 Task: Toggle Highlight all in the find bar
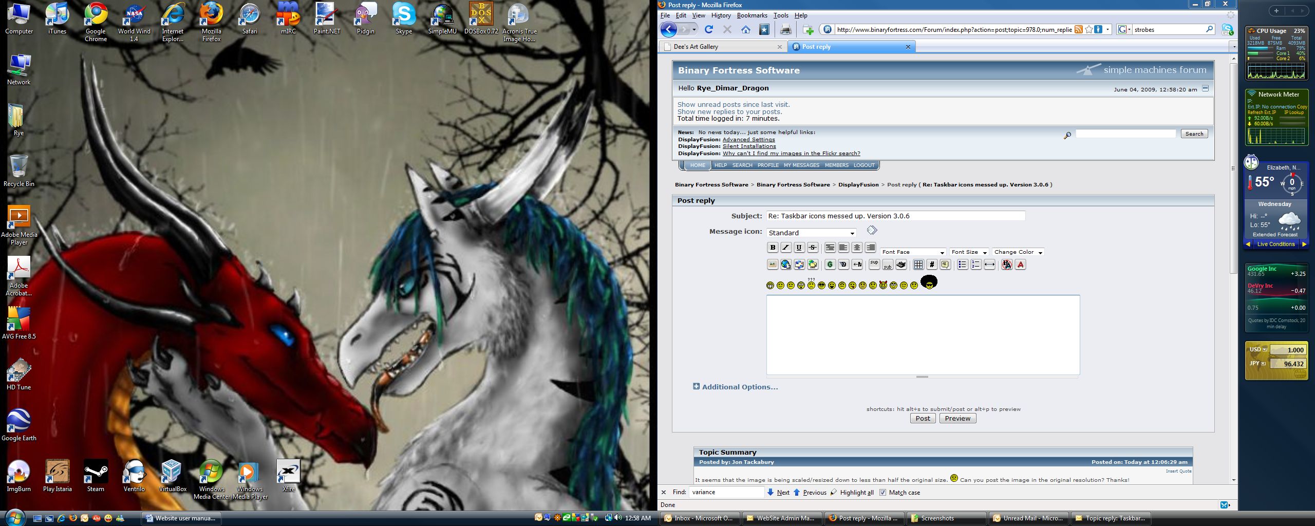852,492
